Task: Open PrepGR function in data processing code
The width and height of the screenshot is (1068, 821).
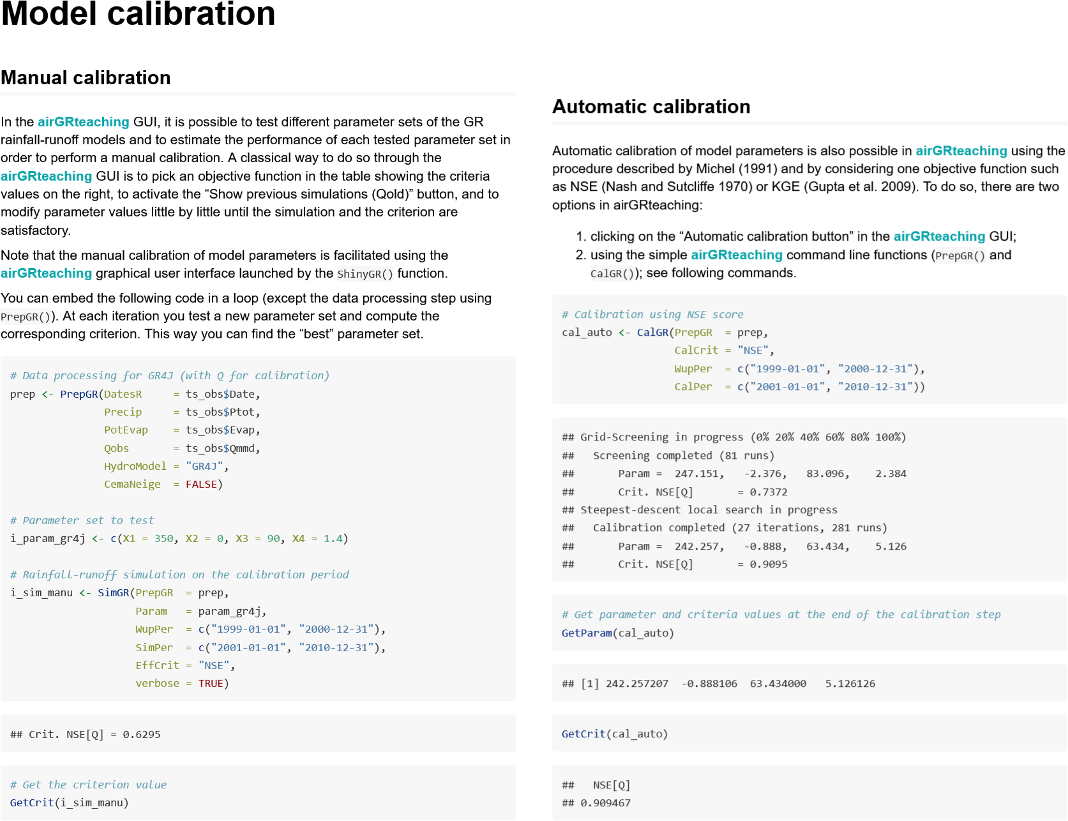Action: (79, 394)
